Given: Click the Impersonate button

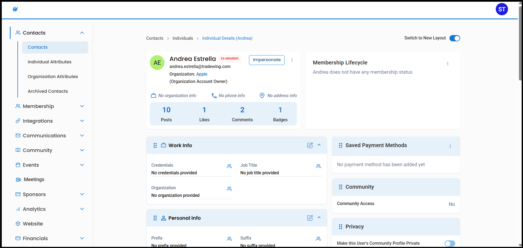Looking at the screenshot, I should tap(267, 60).
